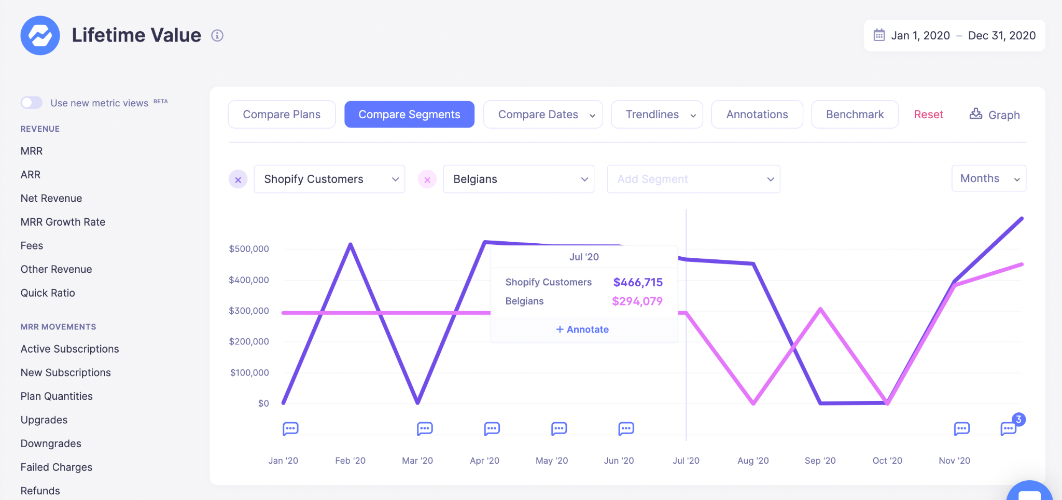Open the annotation bubble with badge 3

(1009, 428)
